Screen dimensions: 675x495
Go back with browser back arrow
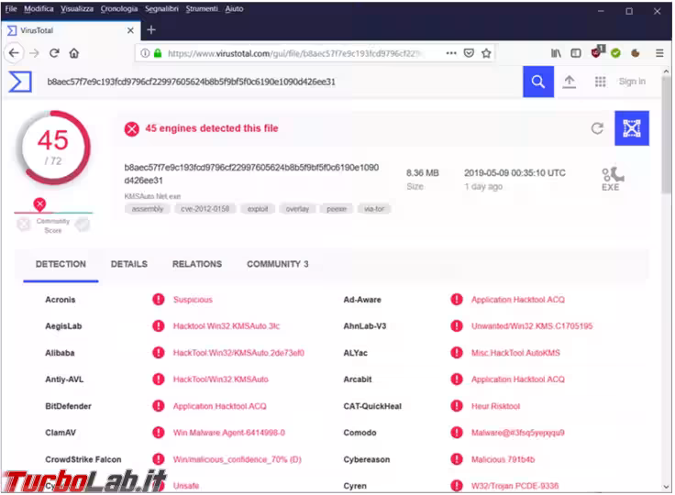[x=14, y=53]
